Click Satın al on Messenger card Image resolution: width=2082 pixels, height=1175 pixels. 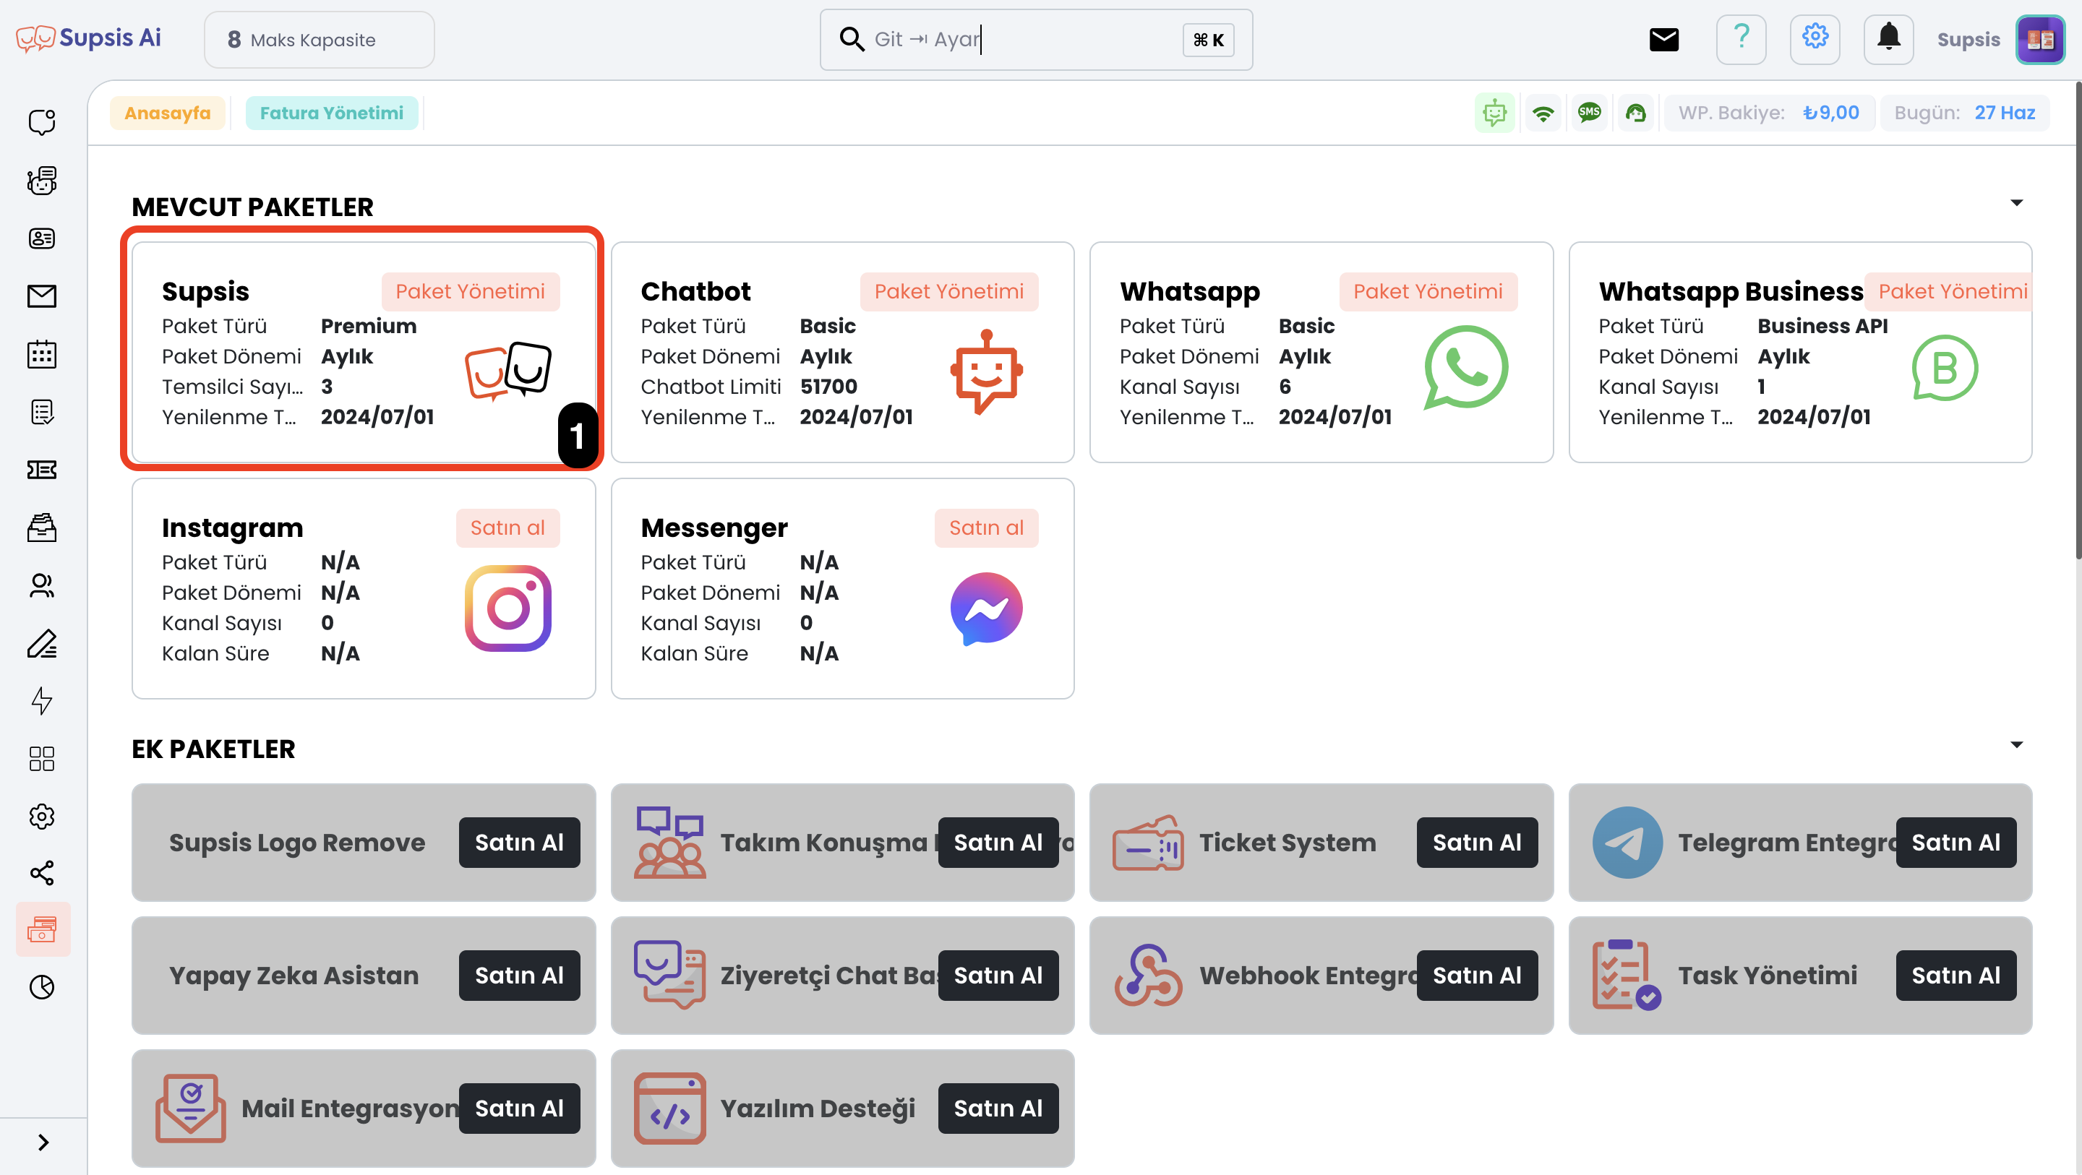tap(986, 528)
